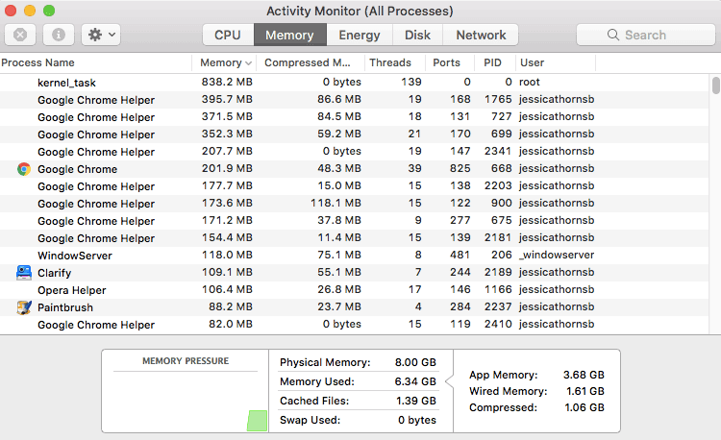Select the WindowServer process row

click(x=354, y=256)
